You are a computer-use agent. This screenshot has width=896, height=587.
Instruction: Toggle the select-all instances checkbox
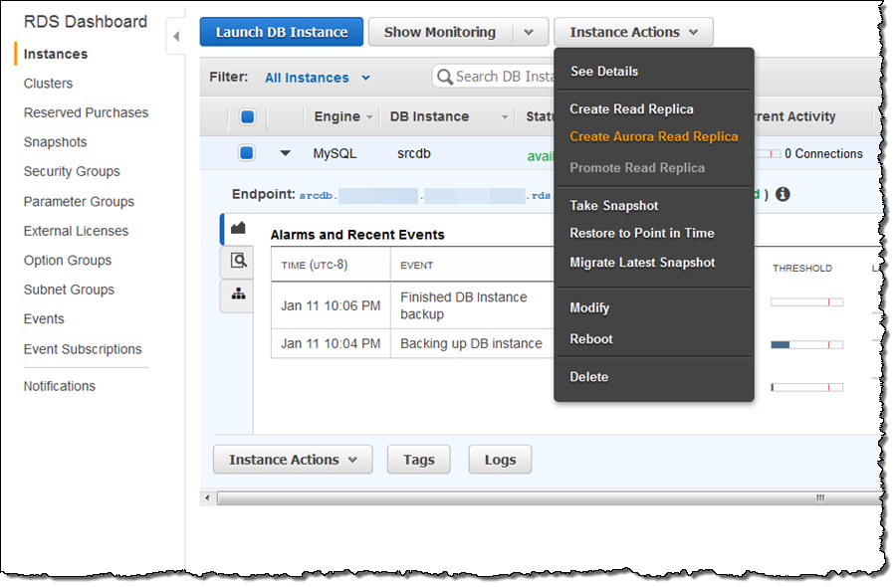coord(247,116)
